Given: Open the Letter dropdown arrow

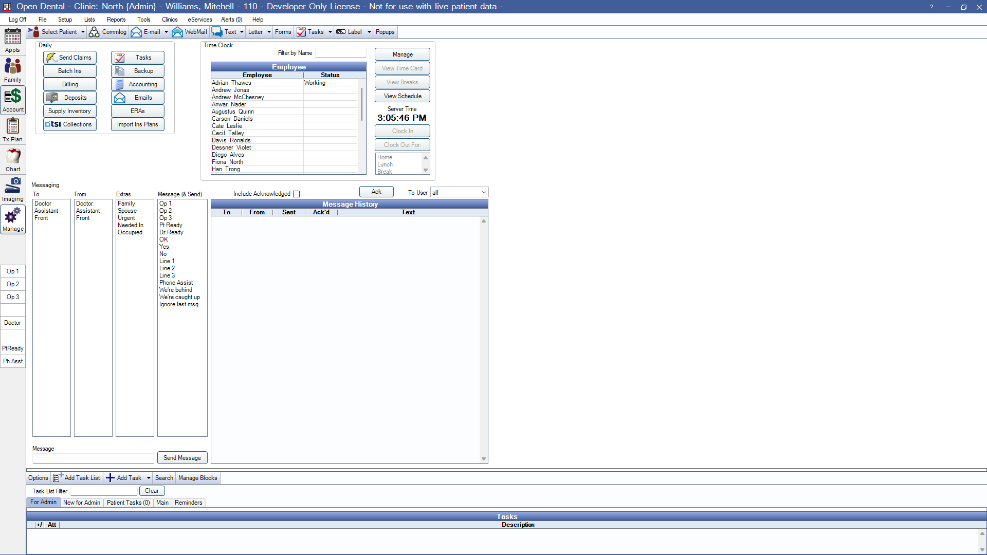Looking at the screenshot, I should (x=269, y=32).
